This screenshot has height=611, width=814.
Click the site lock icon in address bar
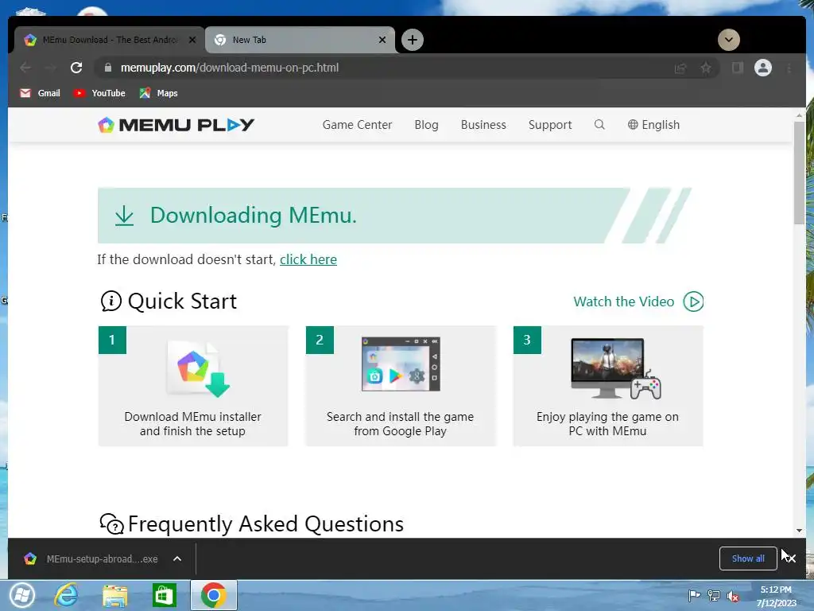108,68
